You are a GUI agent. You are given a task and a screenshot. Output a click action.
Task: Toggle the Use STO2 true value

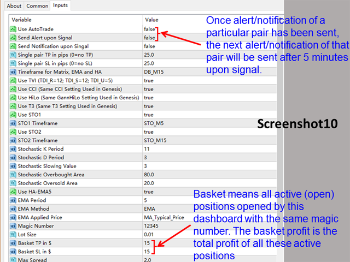coord(148,132)
